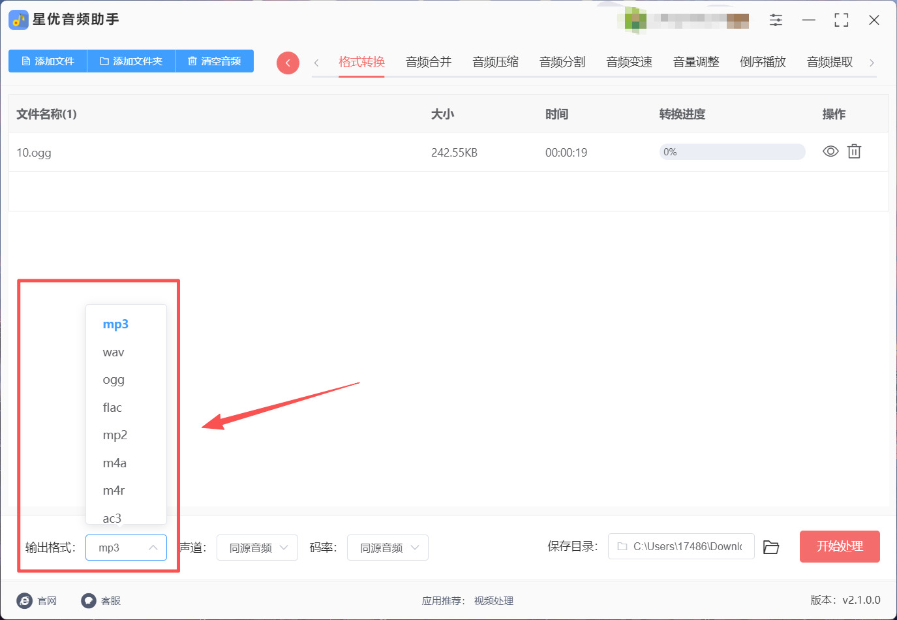The width and height of the screenshot is (897, 620).
Task: Open the save folder browse icon
Action: click(771, 547)
